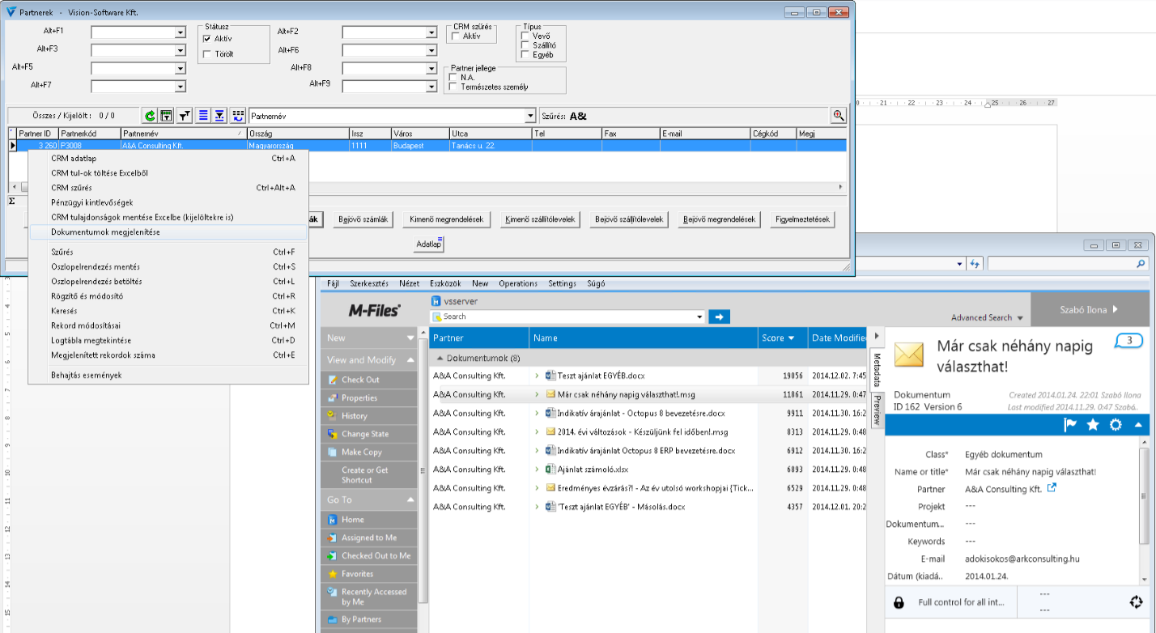Viewport: 1156px width, 633px height.
Task: Check the Természetes személy checkbox
Action: tap(453, 87)
